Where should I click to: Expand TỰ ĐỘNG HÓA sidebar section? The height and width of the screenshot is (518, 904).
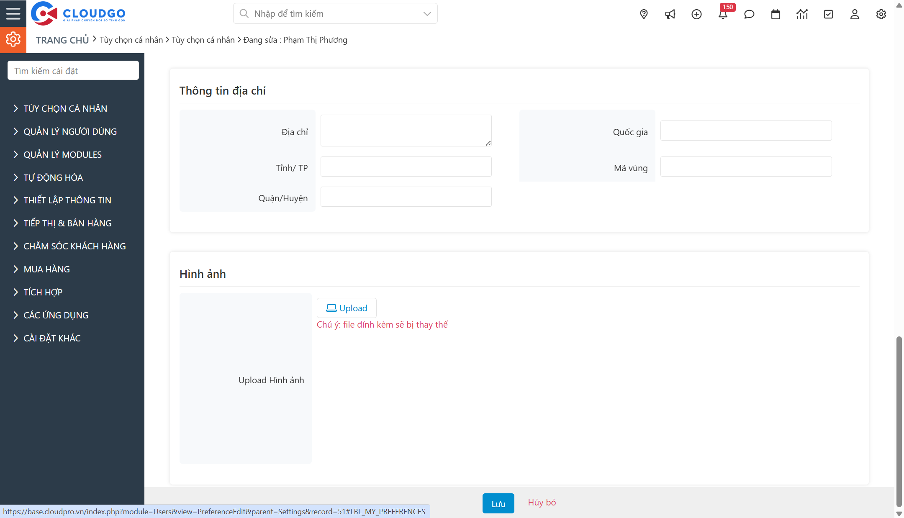coord(53,177)
